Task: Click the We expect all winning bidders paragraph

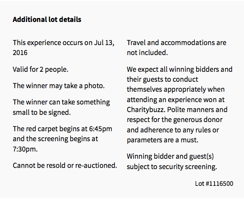Action: tap(179, 104)
